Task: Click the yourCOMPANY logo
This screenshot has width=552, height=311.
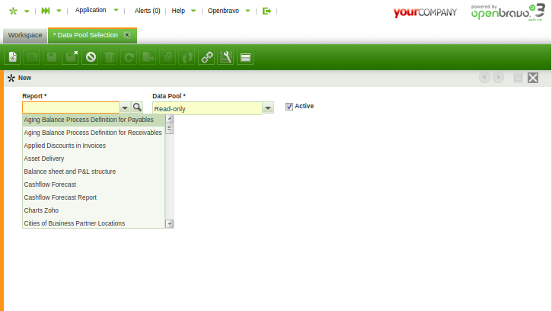Action: tap(425, 12)
